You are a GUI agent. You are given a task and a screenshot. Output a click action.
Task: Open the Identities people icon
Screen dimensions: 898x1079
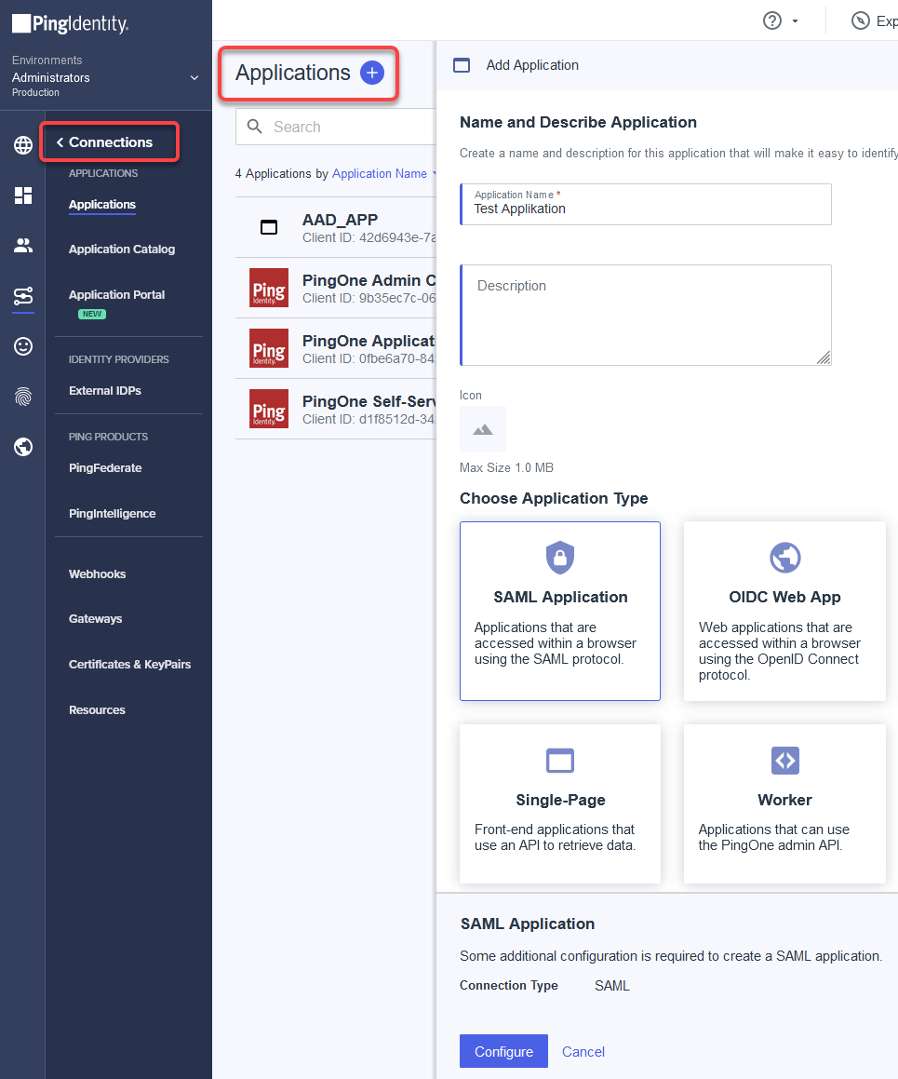(23, 246)
